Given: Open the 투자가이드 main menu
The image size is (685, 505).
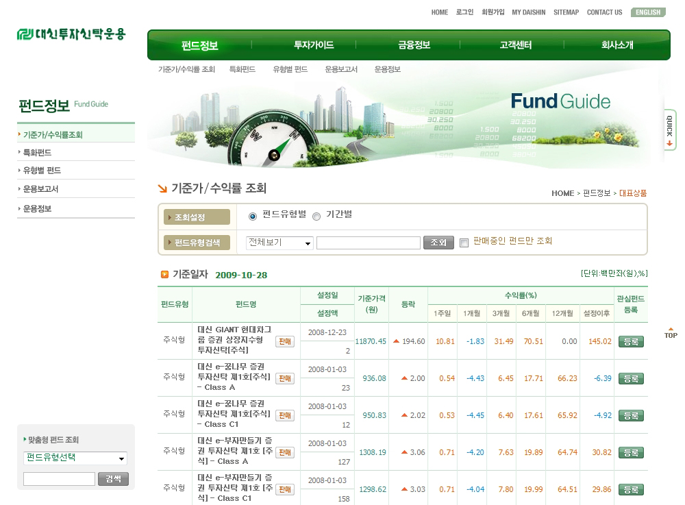Looking at the screenshot, I should point(314,45).
